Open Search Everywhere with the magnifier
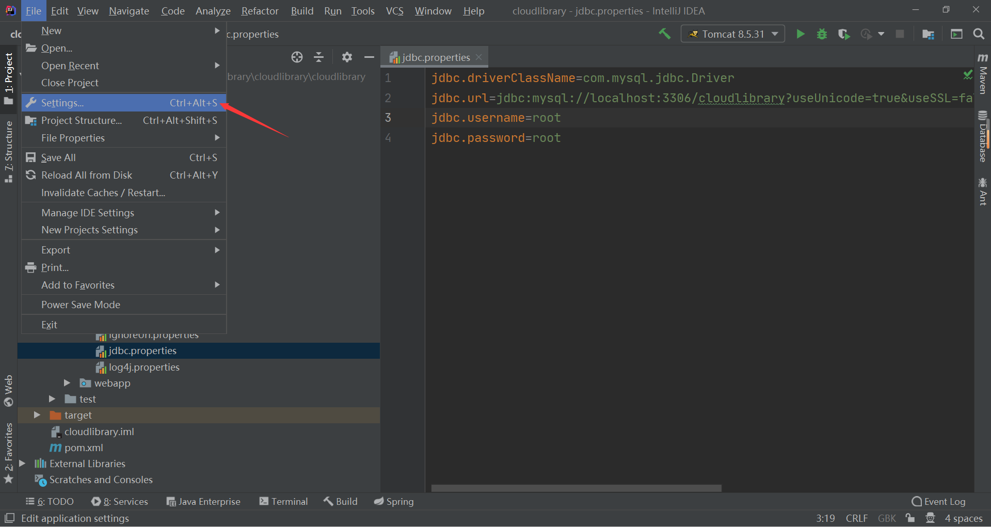 [x=979, y=34]
